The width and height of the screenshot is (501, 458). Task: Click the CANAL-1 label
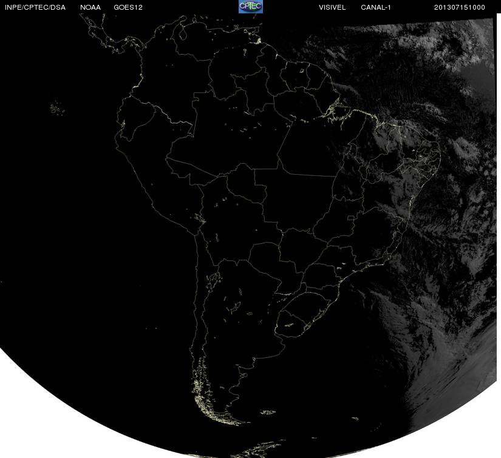pos(376,7)
